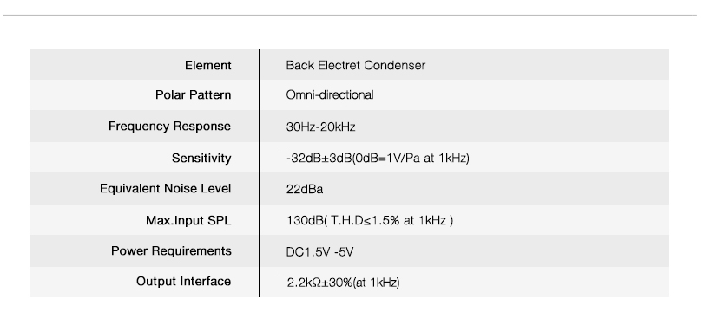The width and height of the screenshot is (704, 325).
Task: Select the 130dB T.H.D value text
Action: pyautogui.click(x=370, y=220)
